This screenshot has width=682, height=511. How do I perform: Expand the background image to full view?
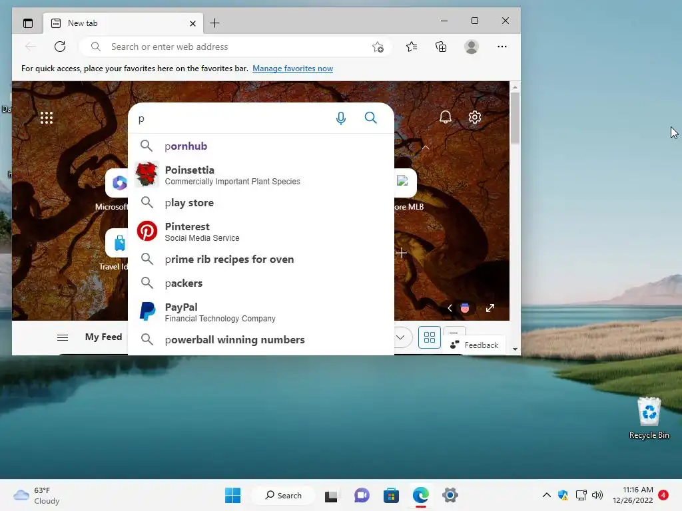tap(490, 308)
